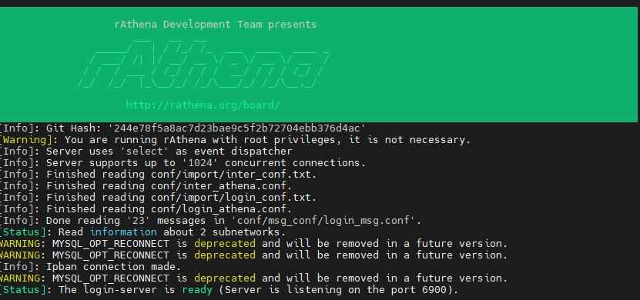Click the conf/login_athena.conf path
The width and height of the screenshot is (640, 300).
click(219, 208)
